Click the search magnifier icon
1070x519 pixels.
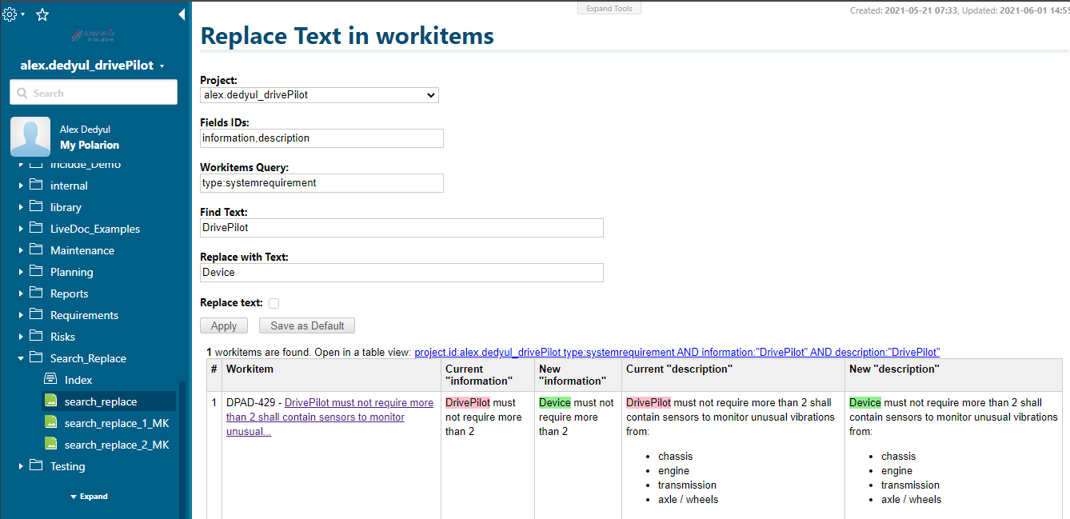coord(22,93)
